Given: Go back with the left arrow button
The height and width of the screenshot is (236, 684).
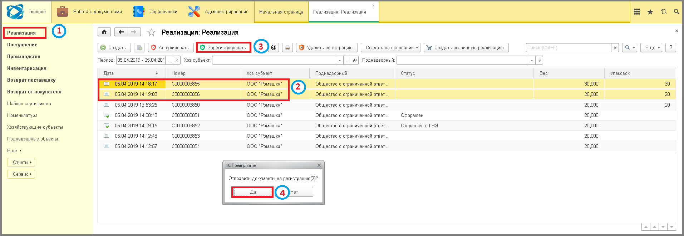Looking at the screenshot, I should point(121,32).
